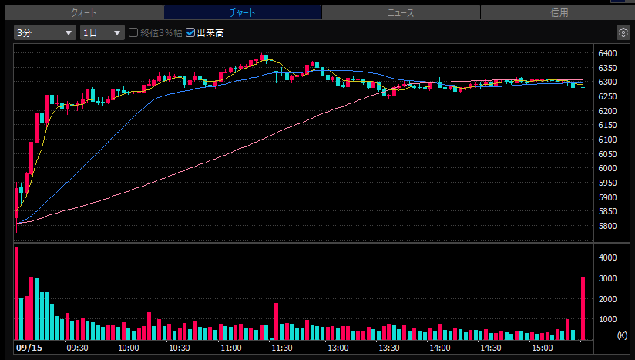Go to the 信用 tab

pos(559,12)
